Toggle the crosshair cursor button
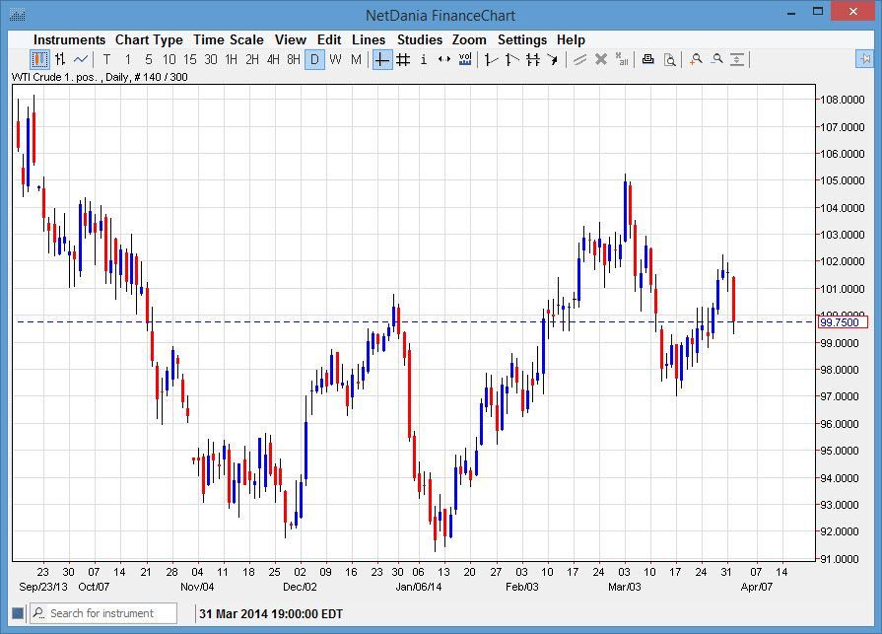Image resolution: width=882 pixels, height=634 pixels. point(382,60)
